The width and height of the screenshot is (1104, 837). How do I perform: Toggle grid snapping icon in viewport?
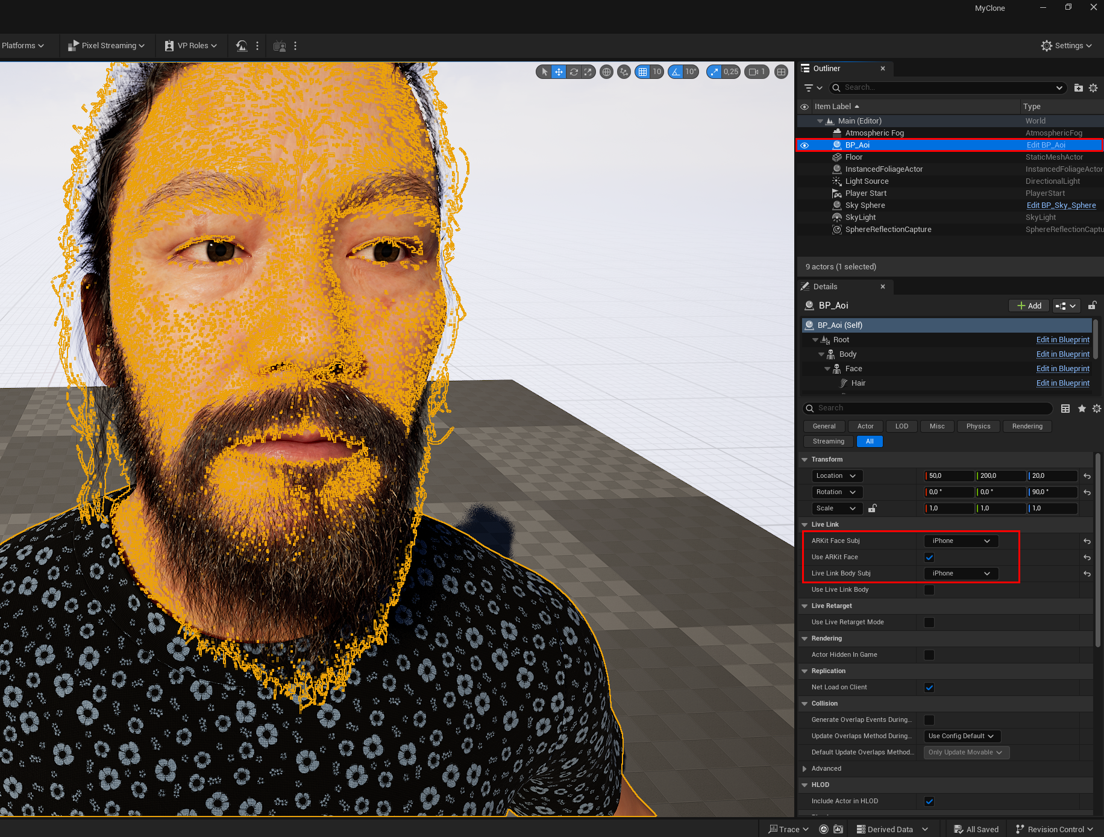pos(643,72)
